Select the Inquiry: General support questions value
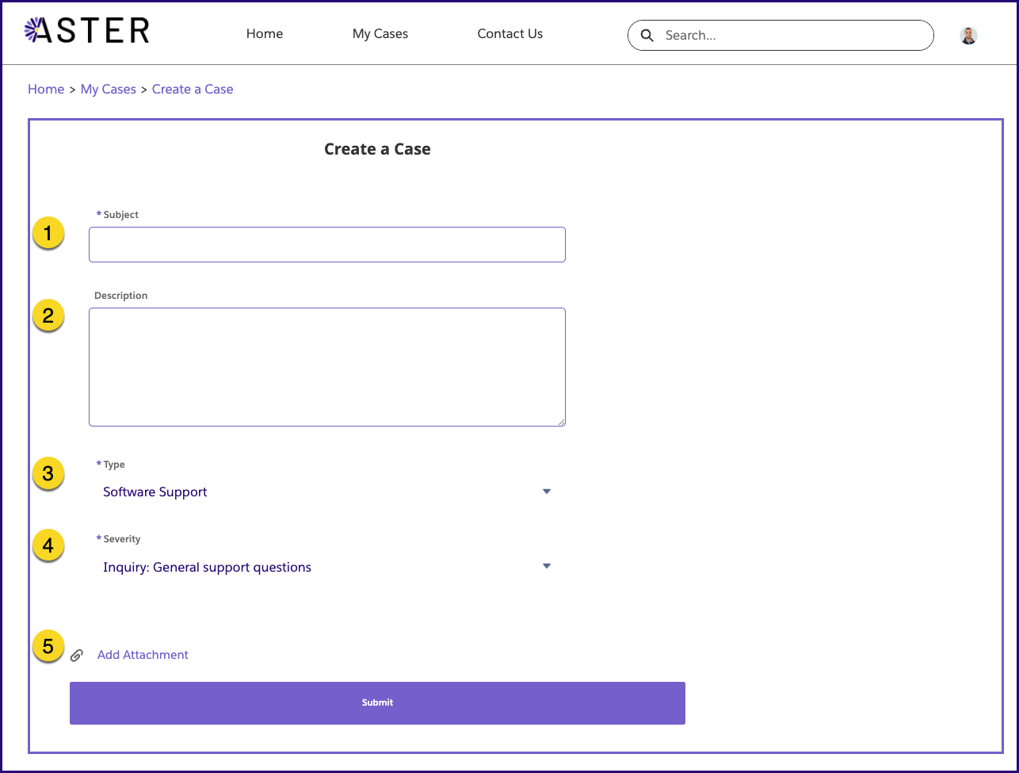Image resolution: width=1019 pixels, height=773 pixels. click(x=208, y=568)
